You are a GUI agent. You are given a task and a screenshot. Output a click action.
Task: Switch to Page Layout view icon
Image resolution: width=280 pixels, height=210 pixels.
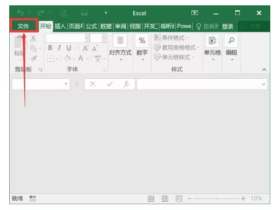165,198
